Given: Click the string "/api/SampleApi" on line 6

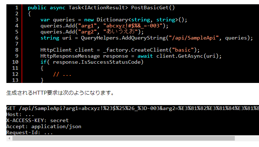Looking at the screenshot, I should 195,38.
